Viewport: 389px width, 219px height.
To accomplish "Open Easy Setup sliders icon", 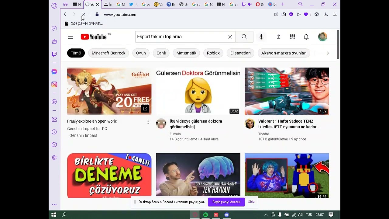I will 335,14.
